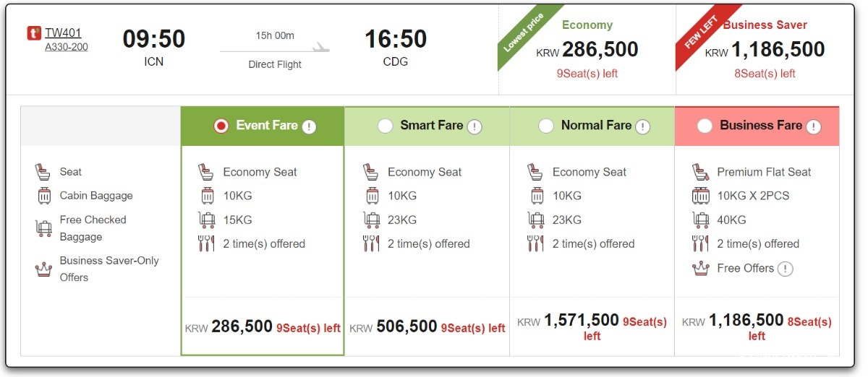Open the A330-200 aircraft link
Screen dimensions: 868x377
click(67, 47)
